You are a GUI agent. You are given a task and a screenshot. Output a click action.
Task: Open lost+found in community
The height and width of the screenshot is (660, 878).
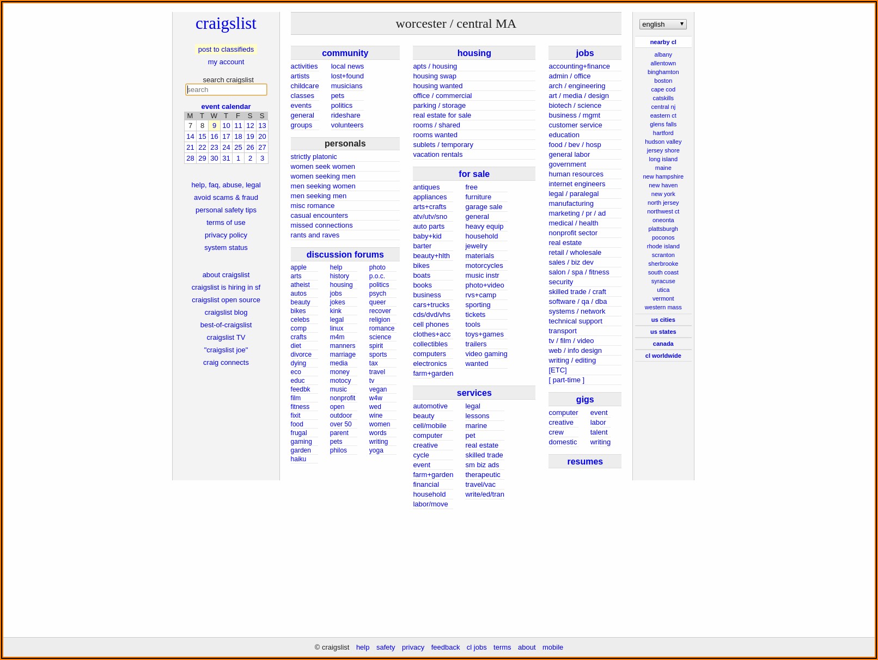(347, 76)
